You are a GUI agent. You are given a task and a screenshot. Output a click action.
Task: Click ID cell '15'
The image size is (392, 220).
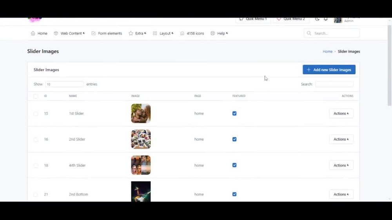[x=46, y=113]
